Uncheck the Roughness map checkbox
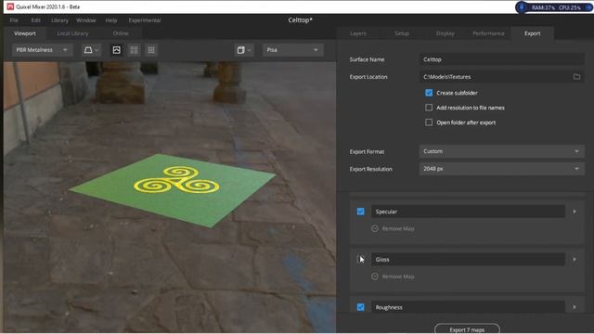The image size is (594, 334). (x=361, y=307)
